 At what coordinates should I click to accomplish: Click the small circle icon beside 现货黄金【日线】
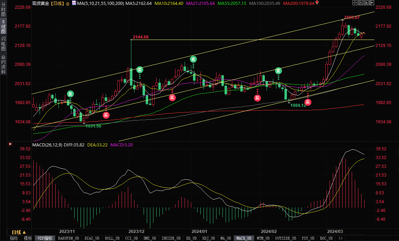(x=68, y=3)
